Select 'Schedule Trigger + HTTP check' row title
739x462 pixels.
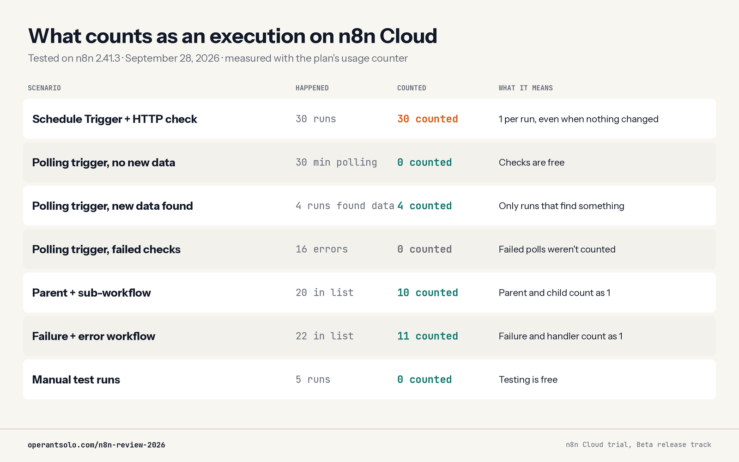click(x=115, y=119)
